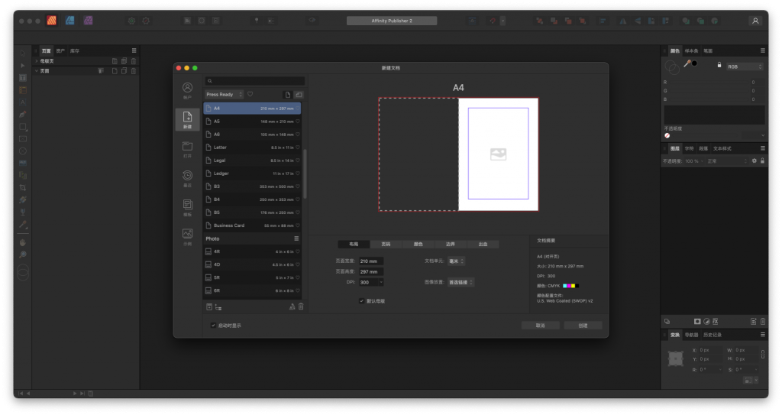This screenshot has width=782, height=415.
Task: Click the account icon in main toolbar
Action: (x=755, y=21)
